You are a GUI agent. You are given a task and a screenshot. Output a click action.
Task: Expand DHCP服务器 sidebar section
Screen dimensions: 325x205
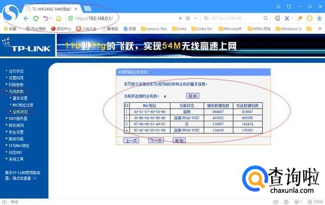coord(18,119)
